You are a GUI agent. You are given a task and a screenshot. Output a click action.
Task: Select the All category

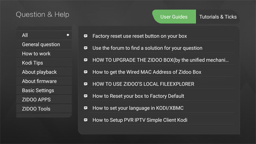pos(44,35)
